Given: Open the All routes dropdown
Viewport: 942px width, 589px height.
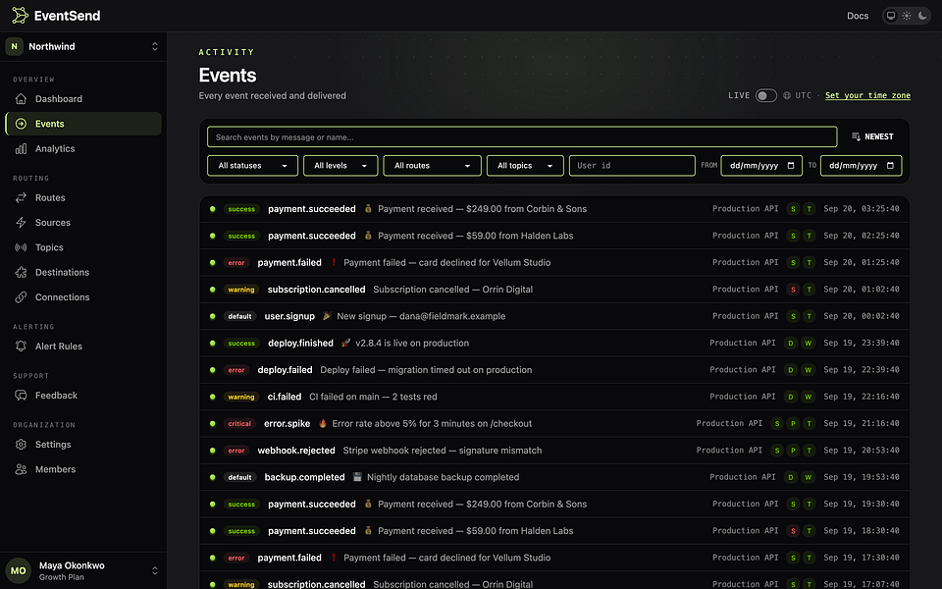Looking at the screenshot, I should point(432,165).
